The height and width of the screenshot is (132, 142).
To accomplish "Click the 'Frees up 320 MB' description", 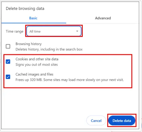I will point(70,80).
